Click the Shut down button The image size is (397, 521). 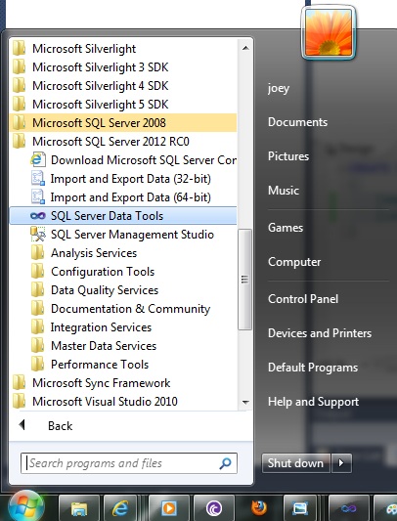[x=296, y=463]
